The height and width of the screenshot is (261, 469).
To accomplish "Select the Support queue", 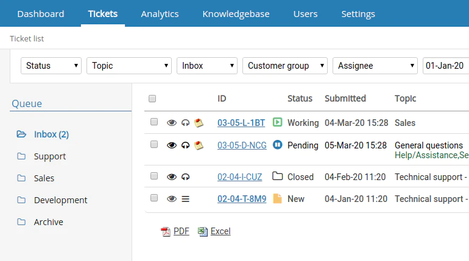I will coord(50,156).
